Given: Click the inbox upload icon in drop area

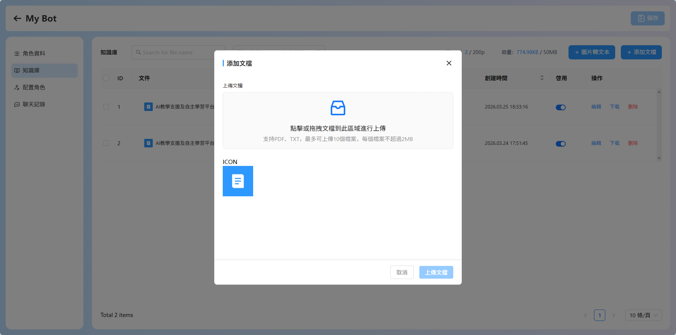Looking at the screenshot, I should pyautogui.click(x=338, y=108).
